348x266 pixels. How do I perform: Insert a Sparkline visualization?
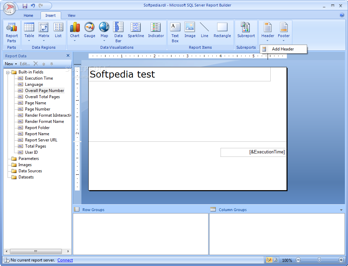tap(136, 30)
